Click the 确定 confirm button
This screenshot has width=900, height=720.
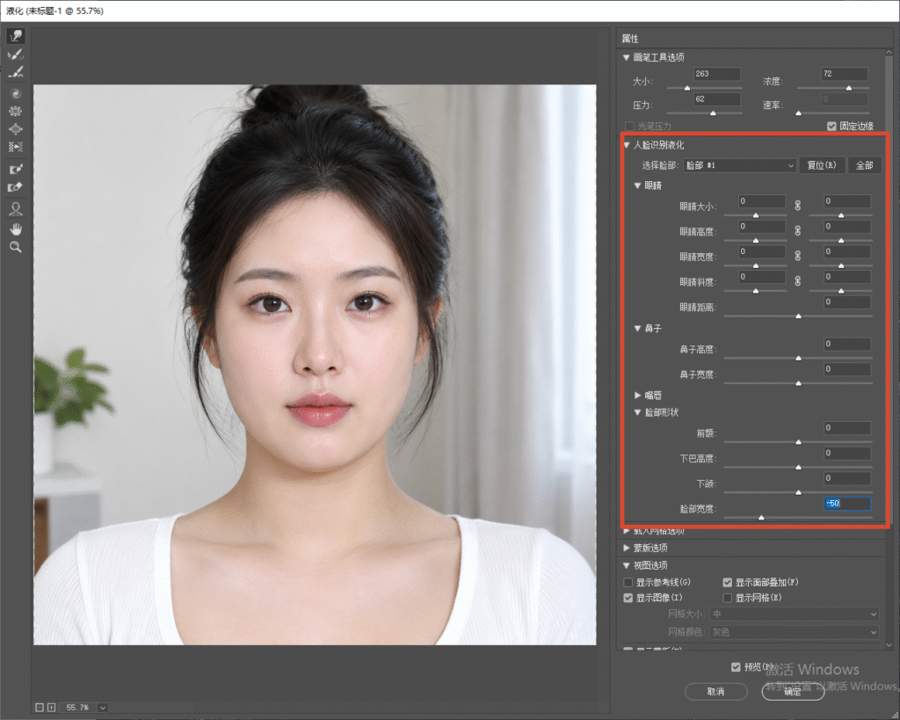pos(793,691)
